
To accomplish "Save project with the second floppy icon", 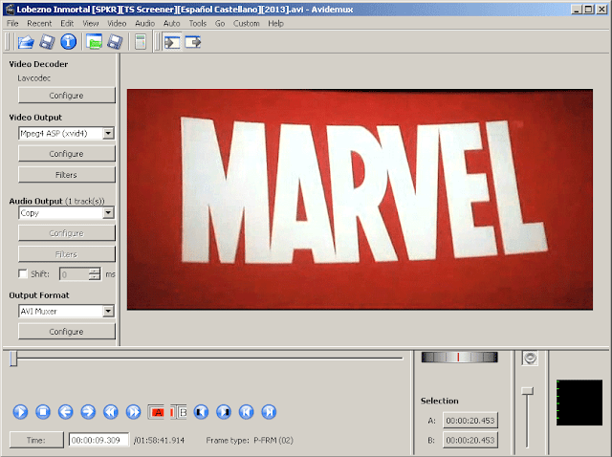I will point(115,42).
